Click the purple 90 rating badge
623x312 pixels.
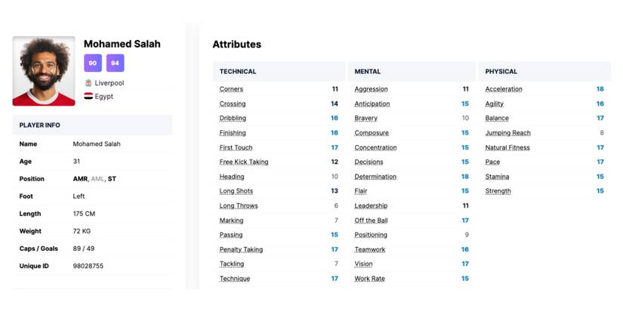[92, 63]
